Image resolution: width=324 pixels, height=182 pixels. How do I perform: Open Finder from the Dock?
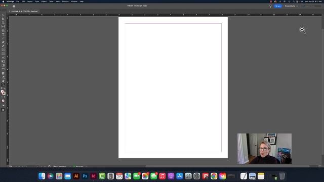pyautogui.click(x=42, y=176)
